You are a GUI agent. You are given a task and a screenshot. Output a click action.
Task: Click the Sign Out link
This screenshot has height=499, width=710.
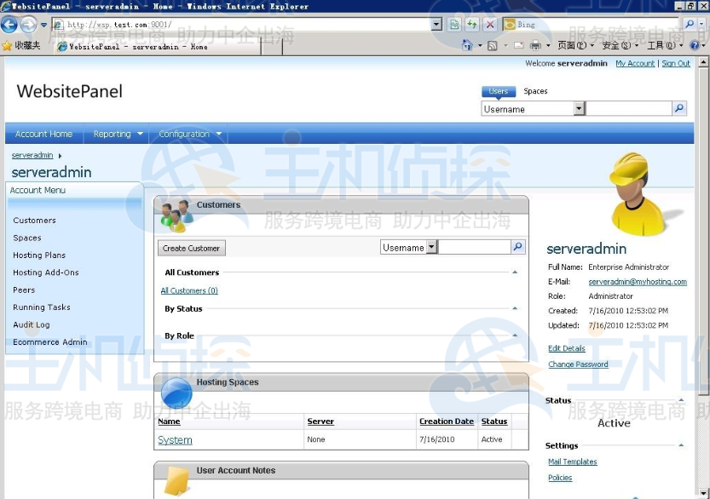click(x=676, y=63)
